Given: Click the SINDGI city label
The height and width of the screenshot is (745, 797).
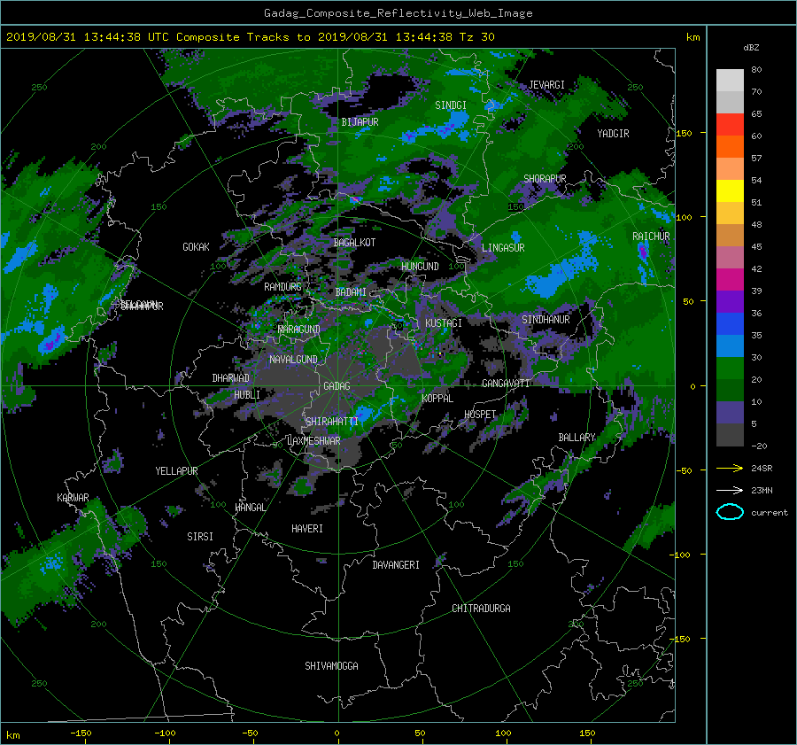Looking at the screenshot, I should 451,105.
